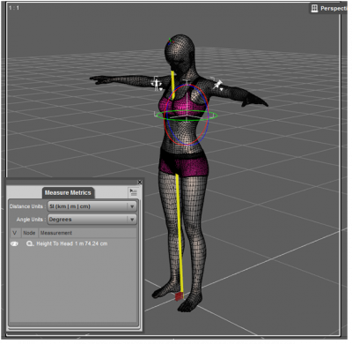Open the Measure Metrics pane options menu

(134, 192)
